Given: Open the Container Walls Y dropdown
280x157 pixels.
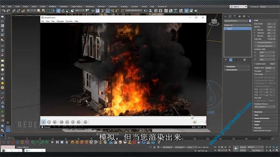Looking at the screenshot, I should (267, 56).
